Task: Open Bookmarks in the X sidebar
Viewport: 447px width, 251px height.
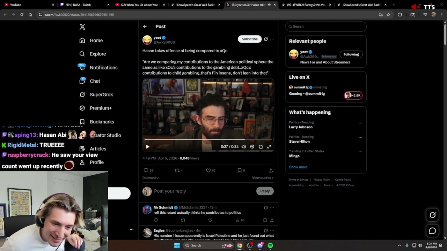Action: (97, 122)
